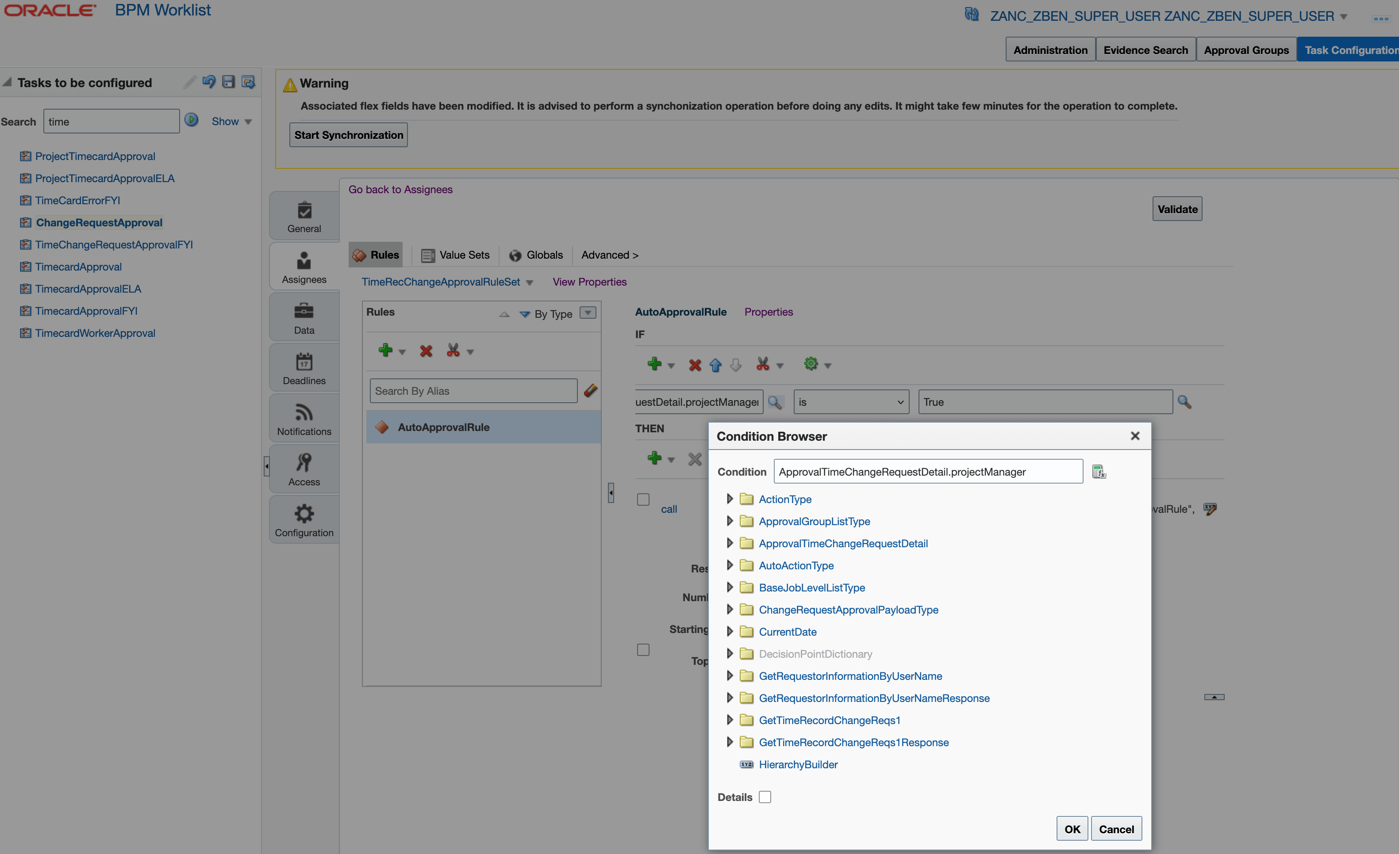Follow the Go back to Assignees link

point(400,189)
